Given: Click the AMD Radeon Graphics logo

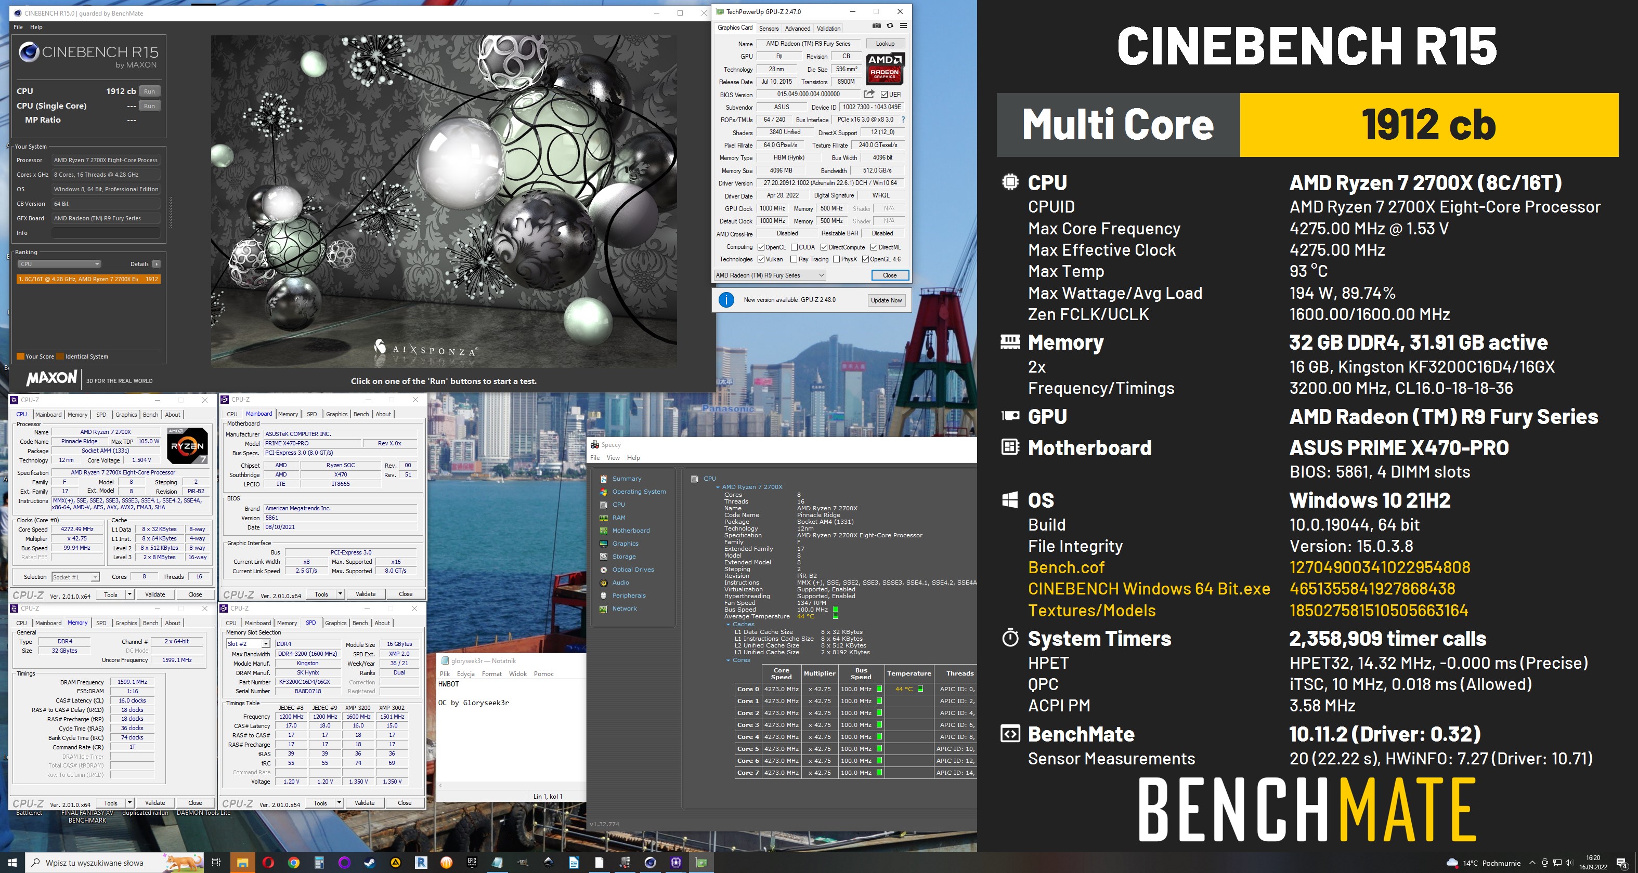Looking at the screenshot, I should [885, 69].
